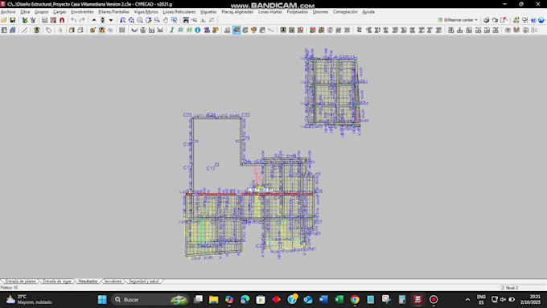
Task: Open the Cargas menu
Action: click(x=60, y=12)
